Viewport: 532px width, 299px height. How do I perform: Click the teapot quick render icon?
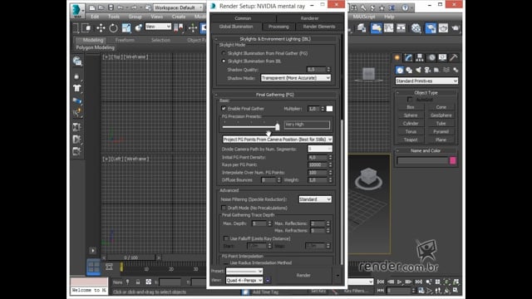456,28
